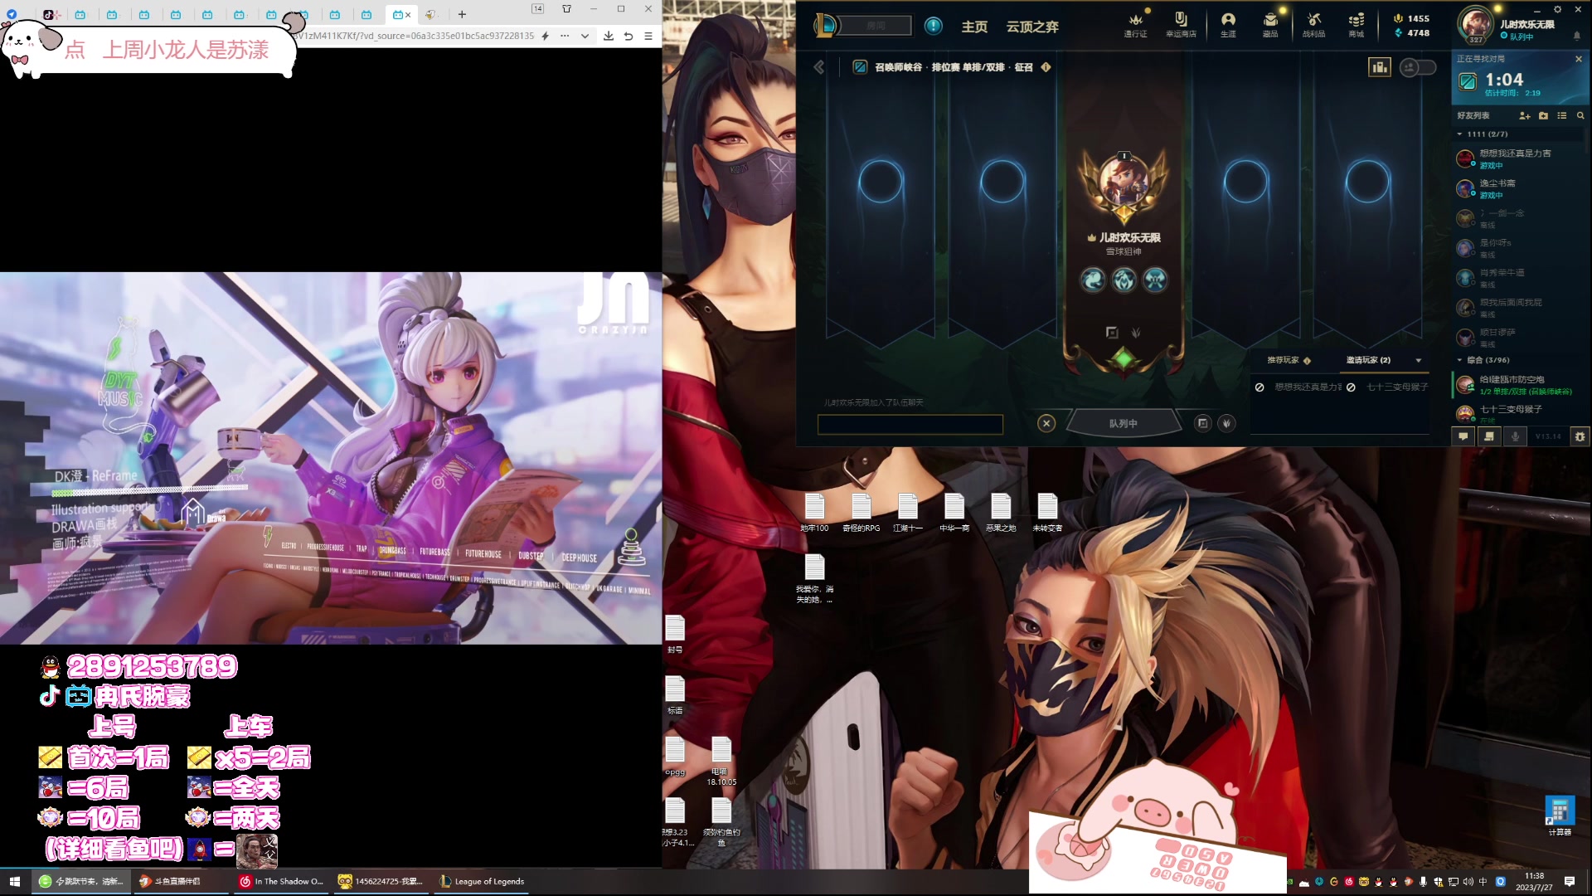Open the friends list view options icon
The height and width of the screenshot is (896, 1592).
click(x=1562, y=115)
